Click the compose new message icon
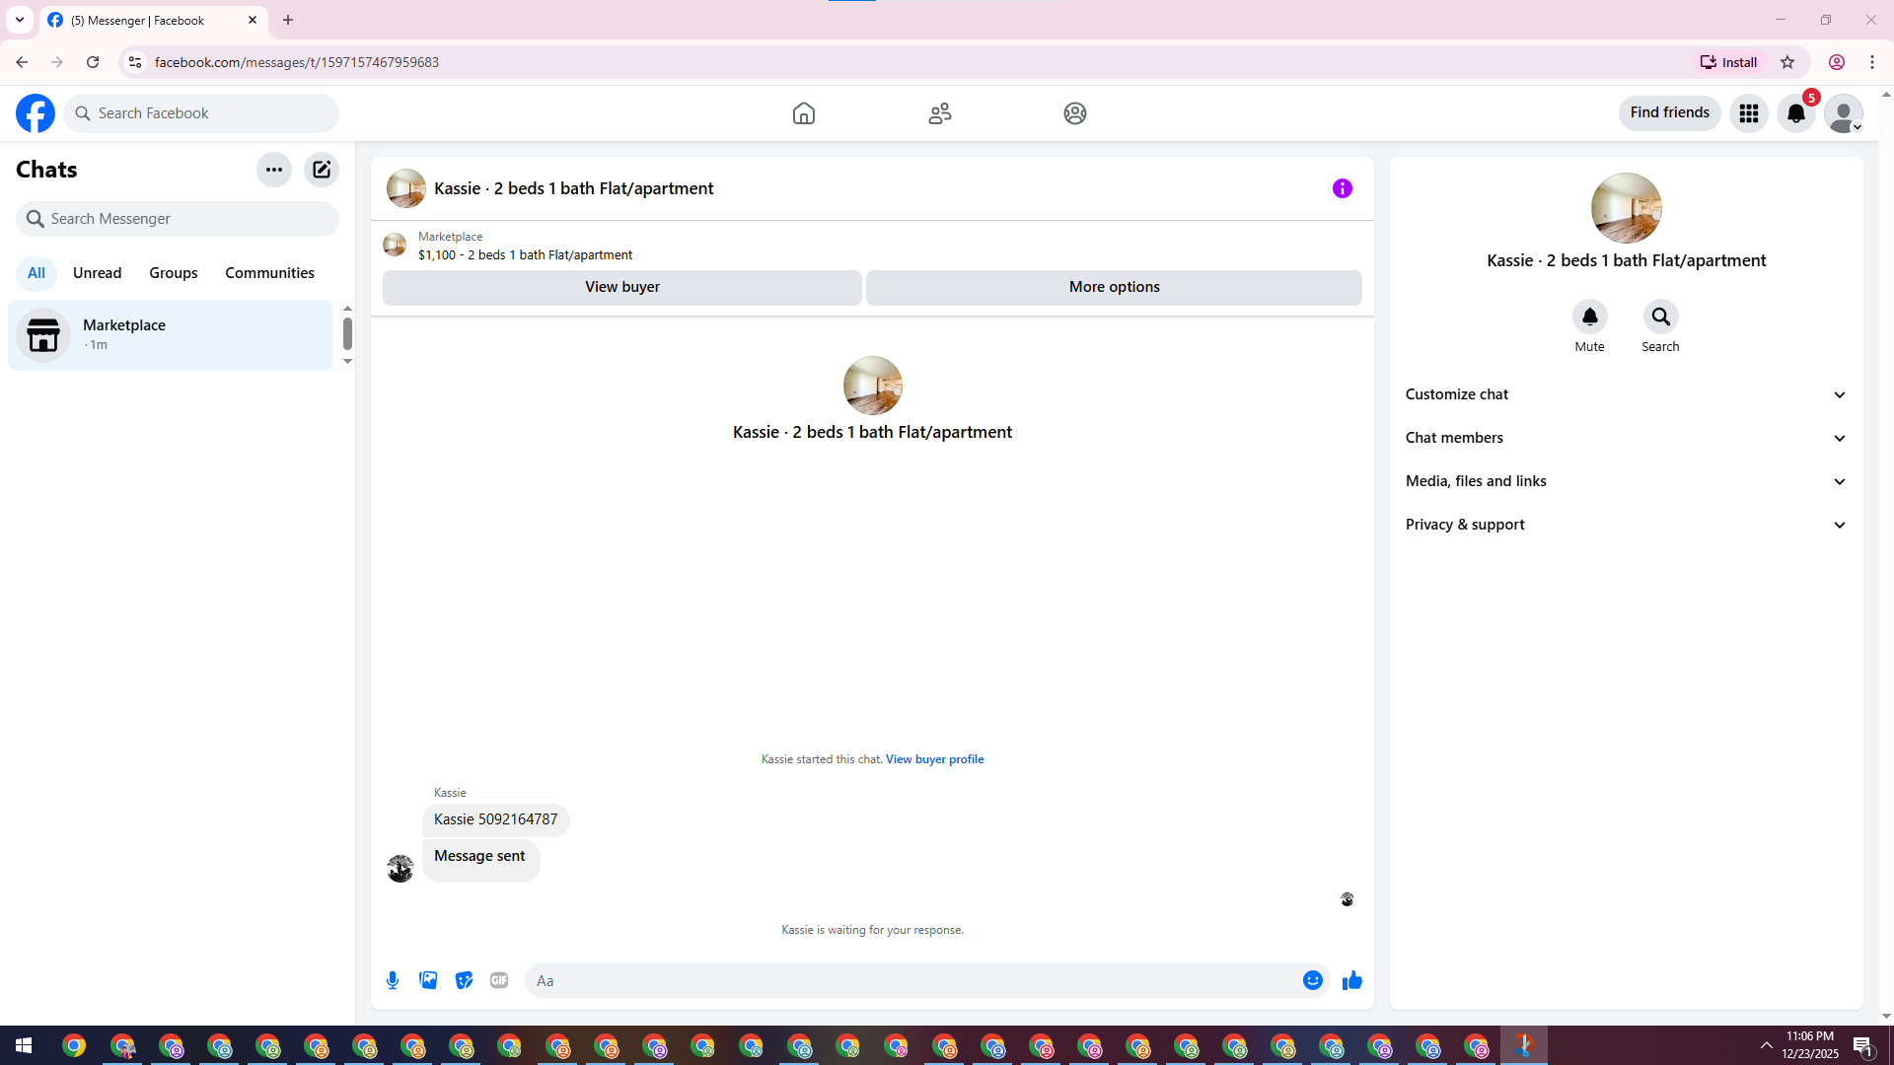 [x=322, y=170]
